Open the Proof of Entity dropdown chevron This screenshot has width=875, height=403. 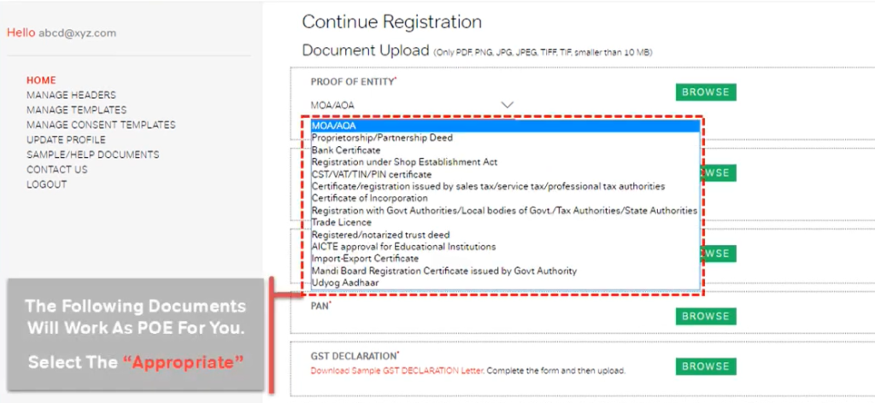[507, 105]
